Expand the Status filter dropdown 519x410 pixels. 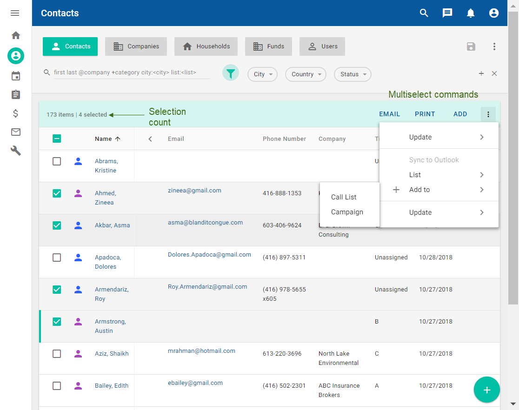[x=353, y=74]
